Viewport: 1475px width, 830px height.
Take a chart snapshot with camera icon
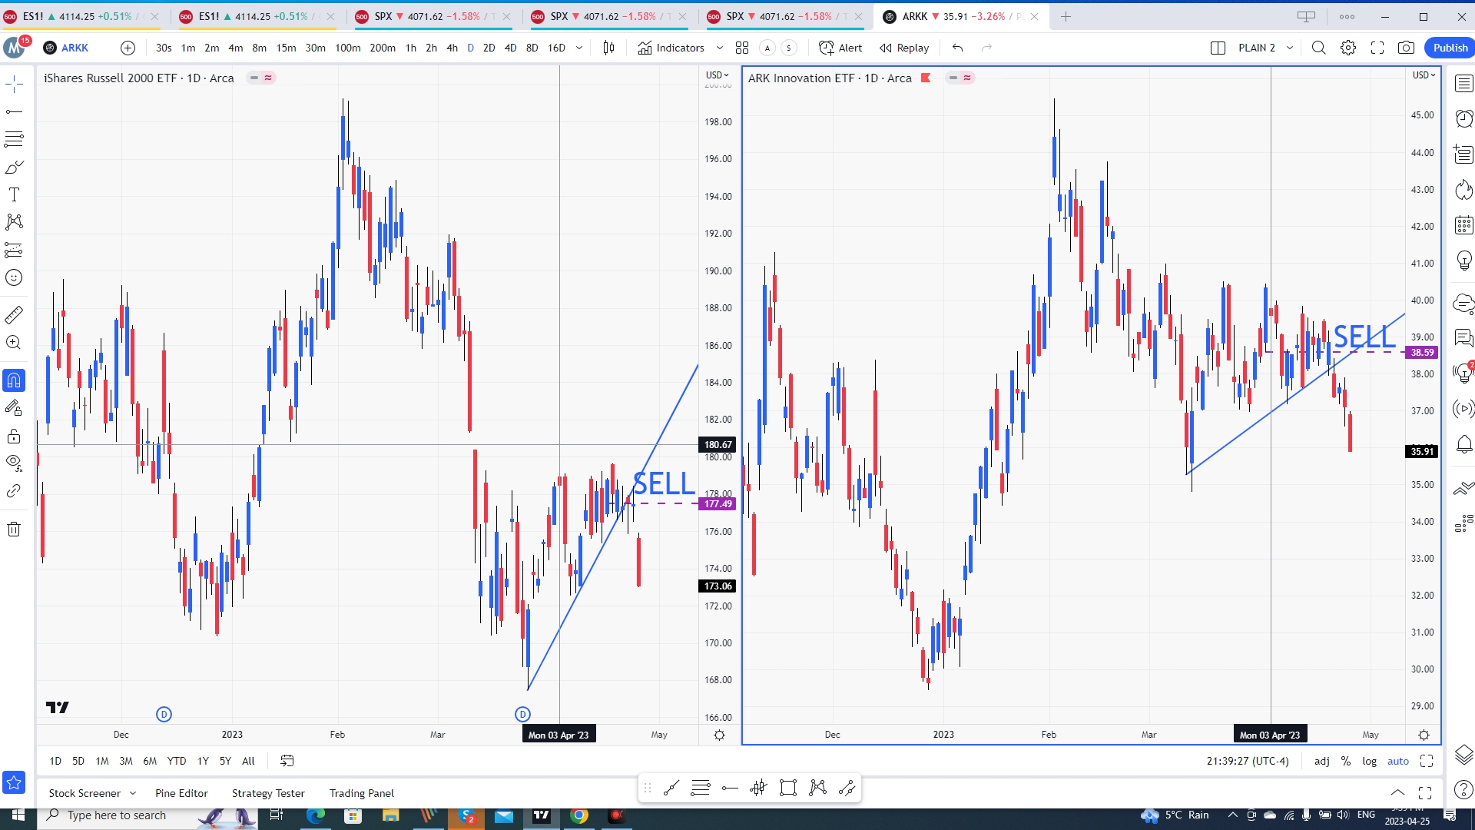point(1407,48)
